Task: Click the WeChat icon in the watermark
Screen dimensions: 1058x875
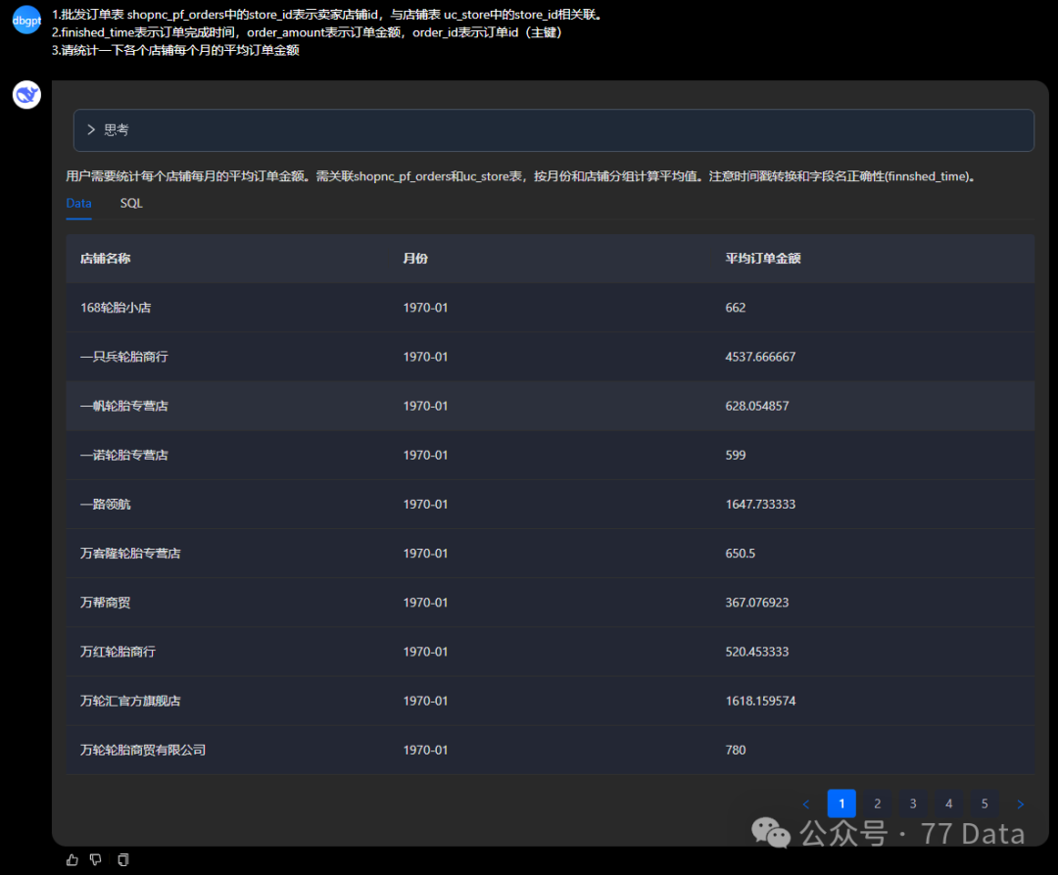Action: pos(773,834)
